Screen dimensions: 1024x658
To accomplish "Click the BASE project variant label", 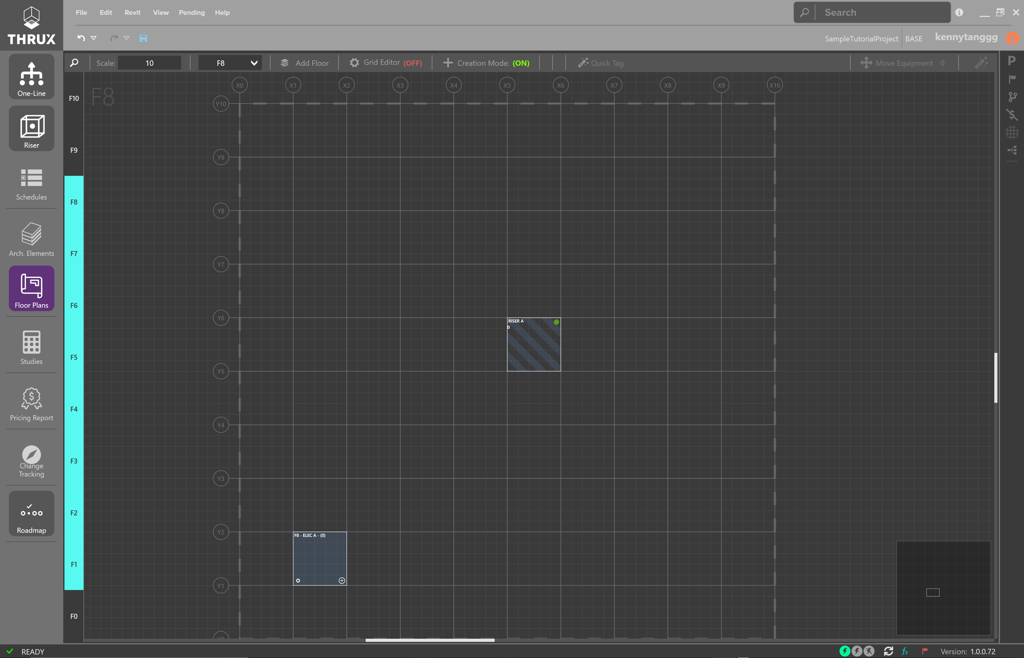I will click(914, 39).
